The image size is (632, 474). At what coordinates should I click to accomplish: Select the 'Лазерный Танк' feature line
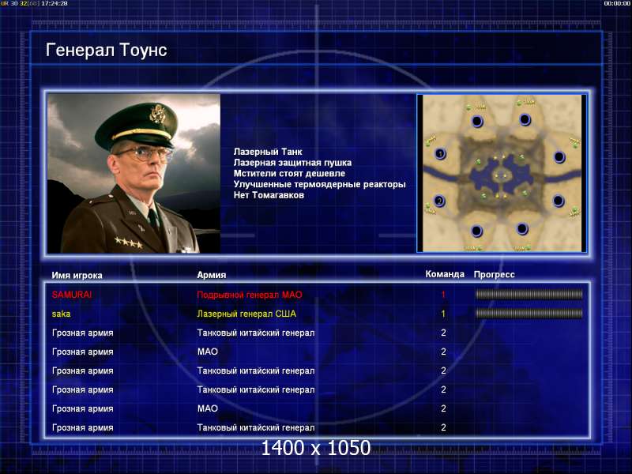[x=268, y=152]
